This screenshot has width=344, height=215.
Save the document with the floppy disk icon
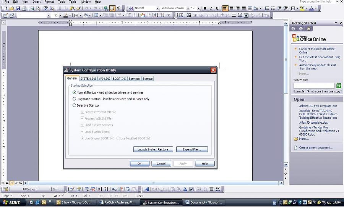click(18, 8)
